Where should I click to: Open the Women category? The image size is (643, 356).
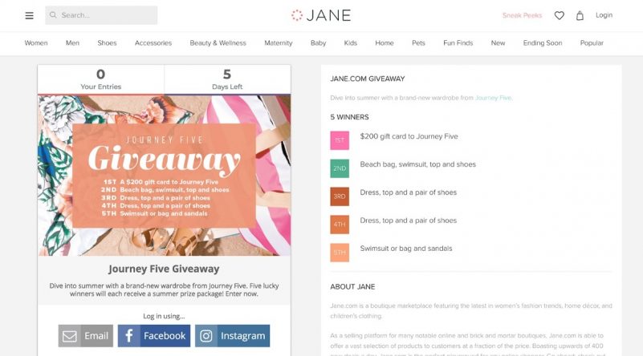36,43
